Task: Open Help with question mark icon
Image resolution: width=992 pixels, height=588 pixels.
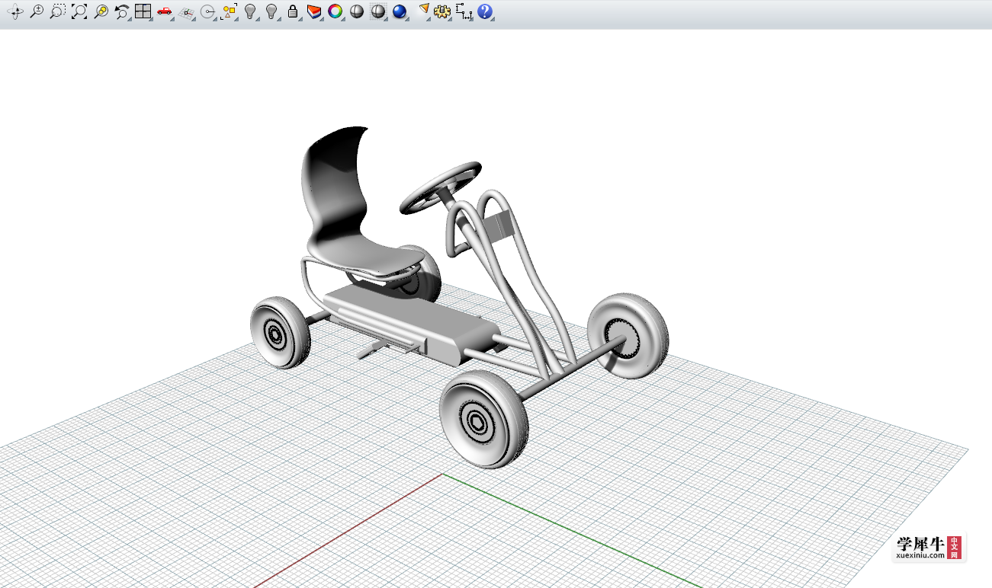Action: [485, 11]
